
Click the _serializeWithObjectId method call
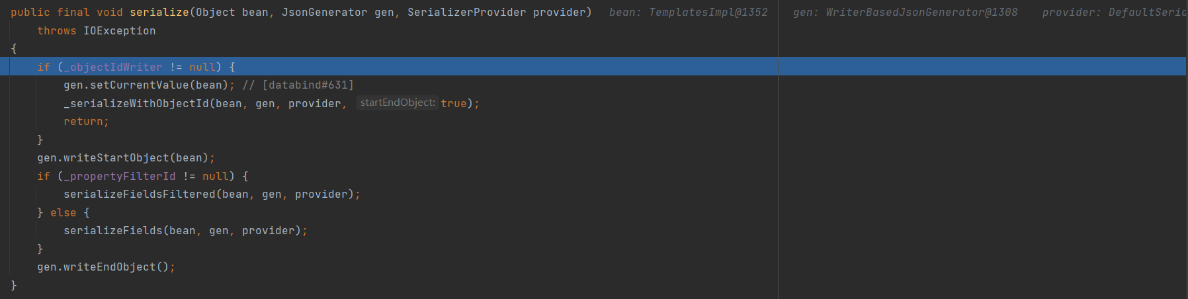[x=136, y=104]
